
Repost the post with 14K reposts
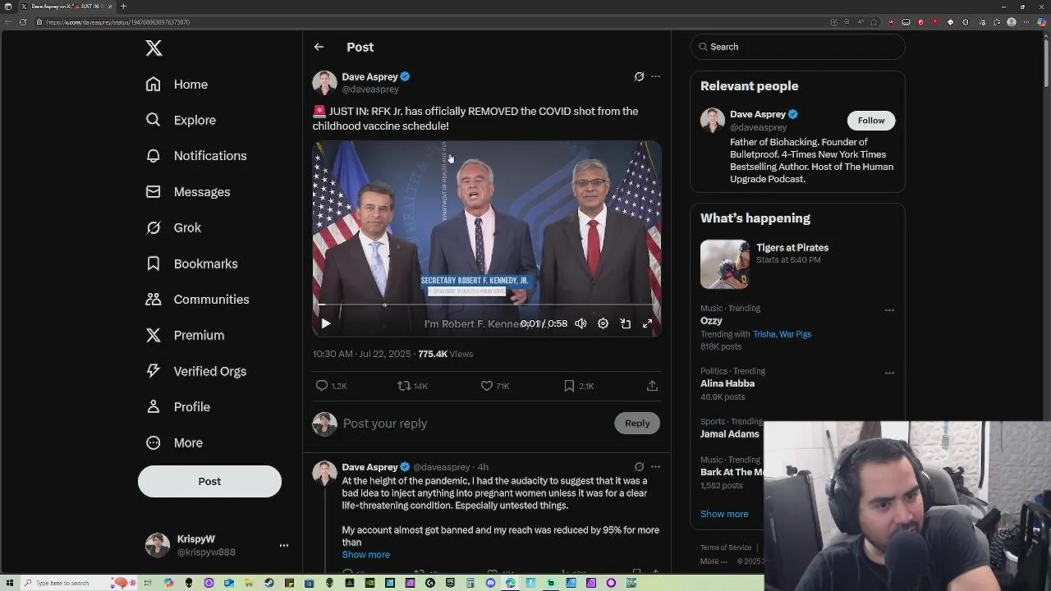pyautogui.click(x=412, y=386)
